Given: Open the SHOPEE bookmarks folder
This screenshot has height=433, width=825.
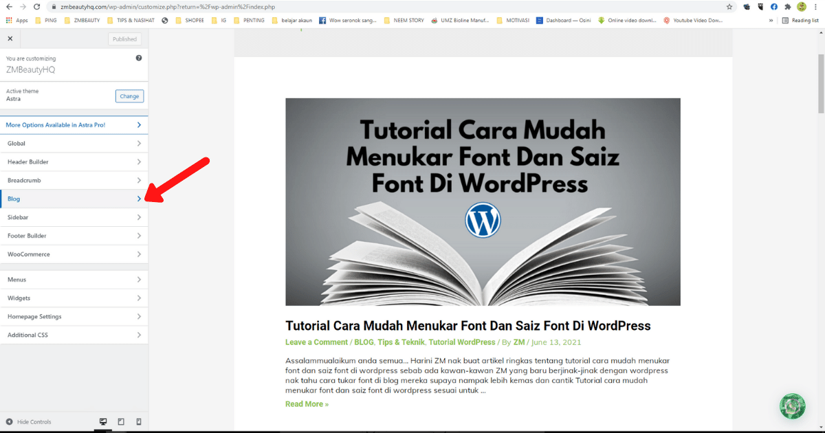Looking at the screenshot, I should [190, 21].
